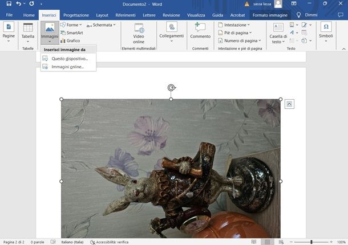This screenshot has width=348, height=245.
Task: Add a new Commento
Action: 200,31
